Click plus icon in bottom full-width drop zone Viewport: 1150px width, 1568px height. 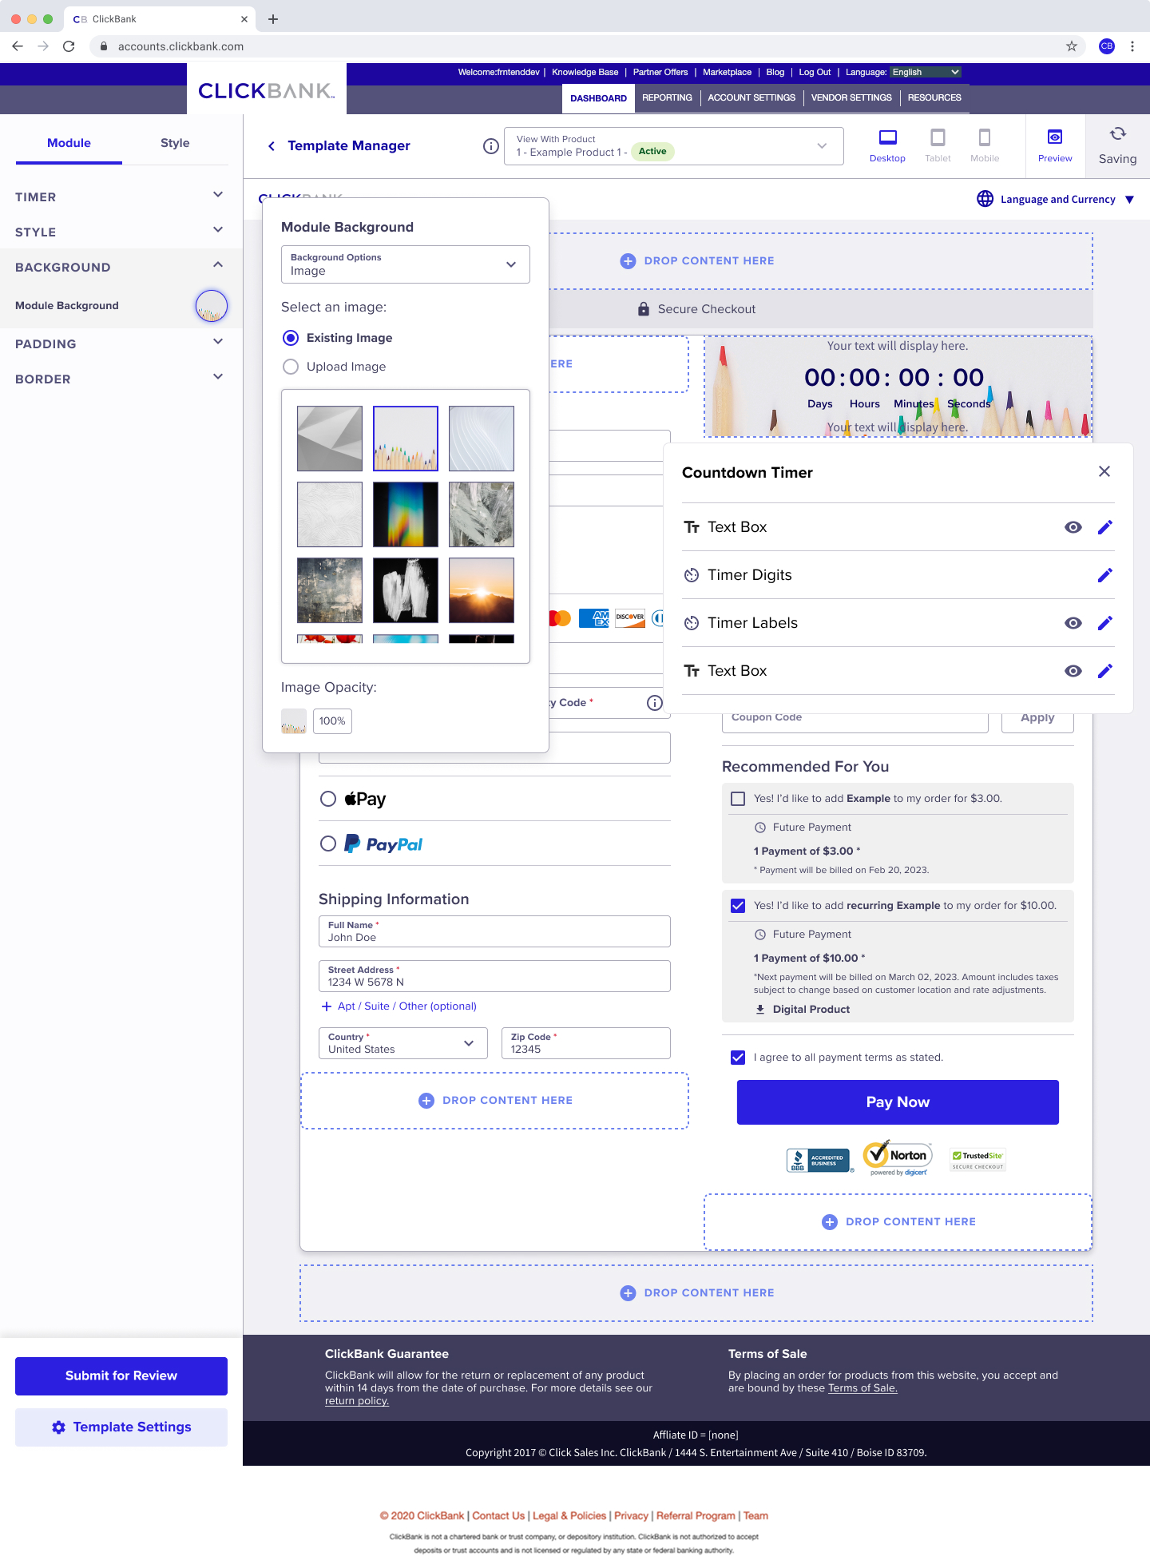click(628, 1293)
